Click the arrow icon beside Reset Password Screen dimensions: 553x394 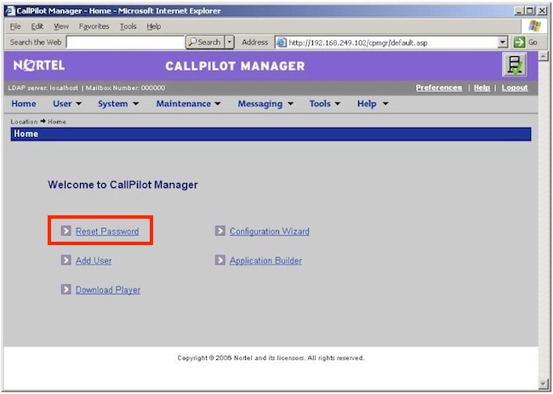click(66, 231)
